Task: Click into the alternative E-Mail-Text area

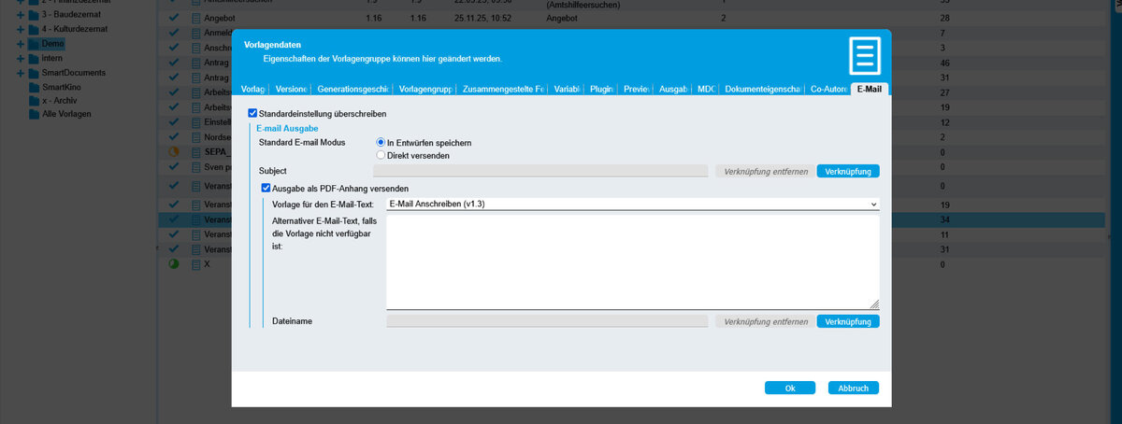Action: pyautogui.click(x=632, y=261)
